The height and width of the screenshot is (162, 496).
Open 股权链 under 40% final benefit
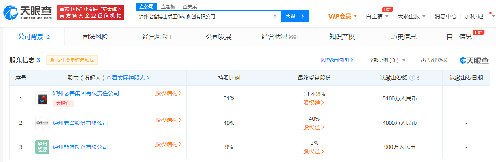(x=314, y=127)
